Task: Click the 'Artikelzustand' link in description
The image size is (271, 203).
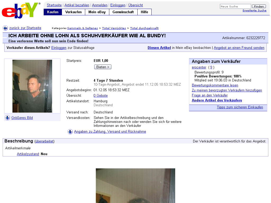Action: 28,154
